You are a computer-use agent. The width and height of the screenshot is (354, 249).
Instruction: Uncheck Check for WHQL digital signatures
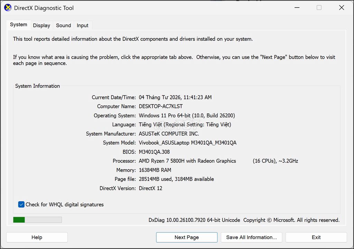(x=21, y=204)
